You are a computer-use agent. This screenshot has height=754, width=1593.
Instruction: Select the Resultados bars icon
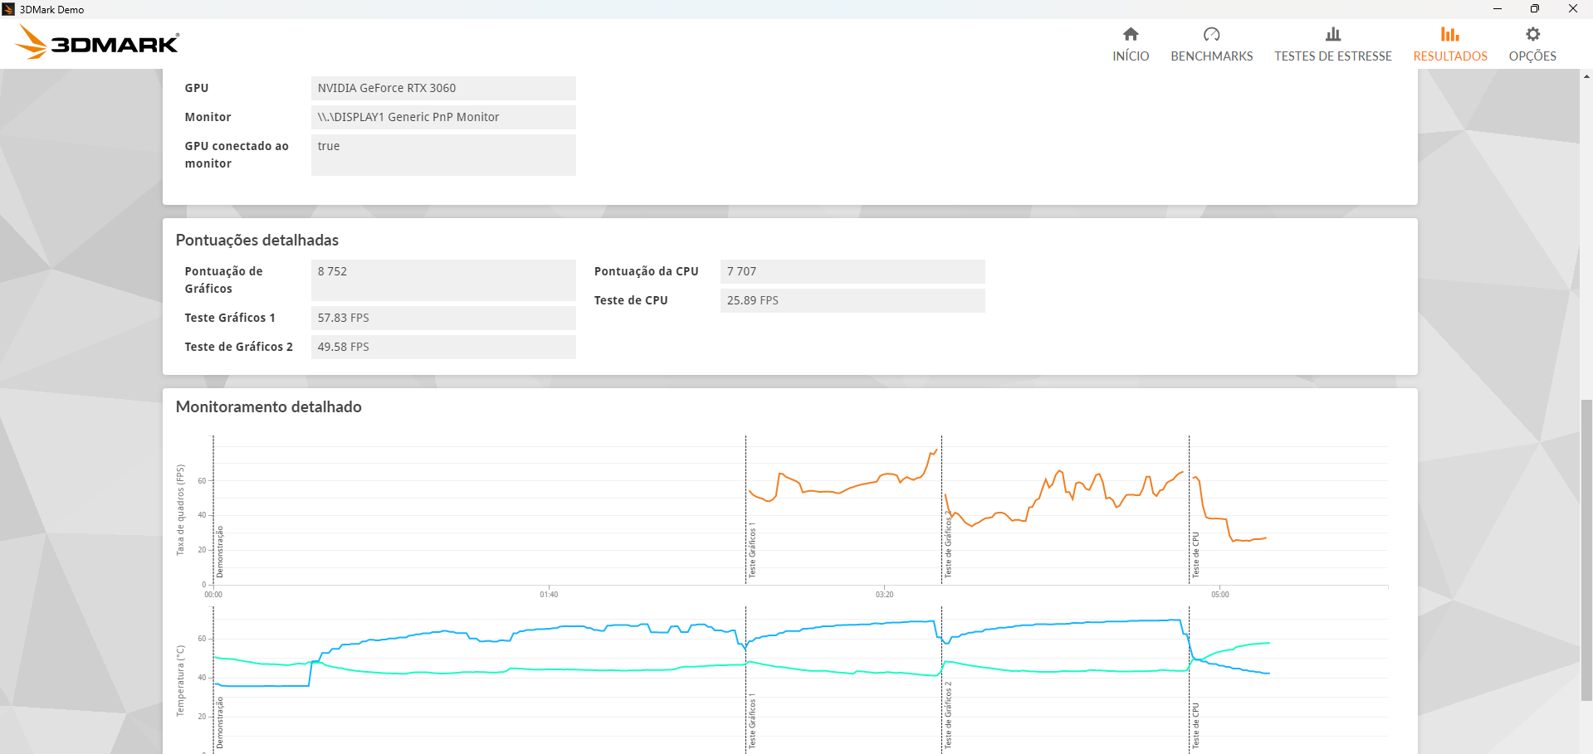(1450, 34)
